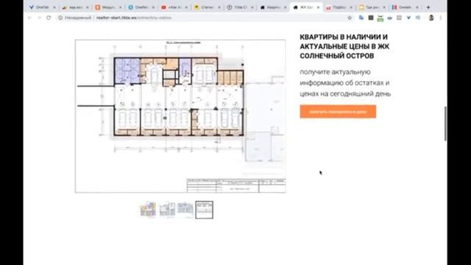Open the Google Translate icon beside the address bar
This screenshot has height=265, width=471.
[361, 18]
